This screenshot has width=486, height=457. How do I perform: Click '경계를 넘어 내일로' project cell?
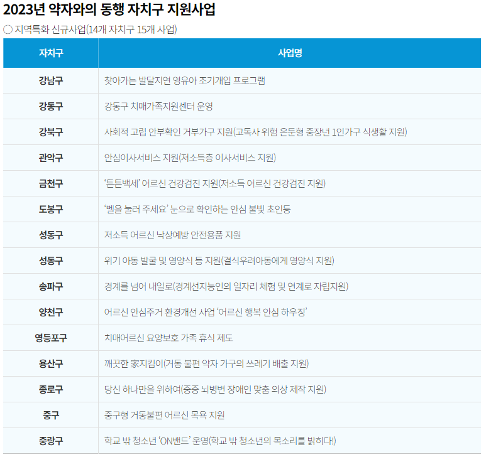290,286
